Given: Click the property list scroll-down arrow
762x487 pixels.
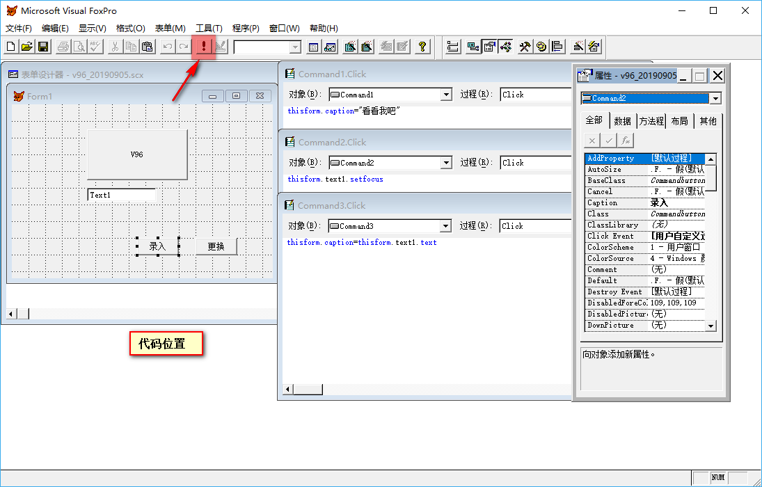Looking at the screenshot, I should (711, 326).
